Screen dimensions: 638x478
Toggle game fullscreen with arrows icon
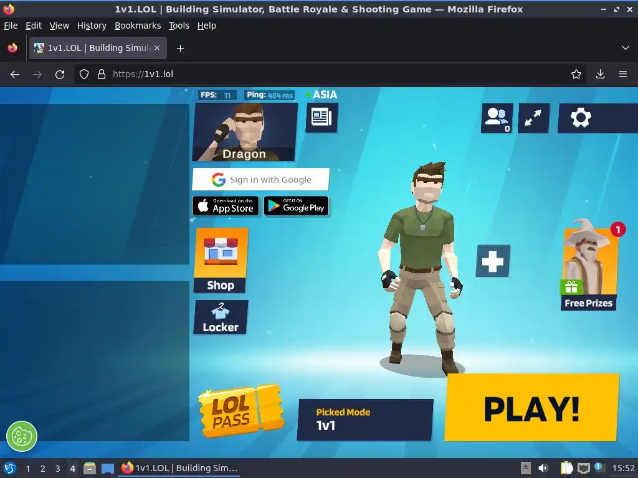pos(533,118)
